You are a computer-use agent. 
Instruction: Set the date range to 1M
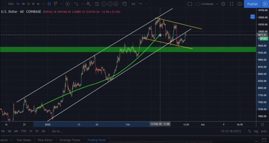click(x=3, y=131)
